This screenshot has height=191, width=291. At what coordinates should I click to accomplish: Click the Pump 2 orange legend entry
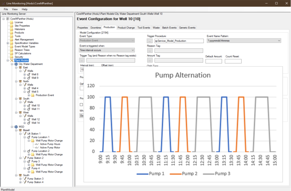click(184, 174)
